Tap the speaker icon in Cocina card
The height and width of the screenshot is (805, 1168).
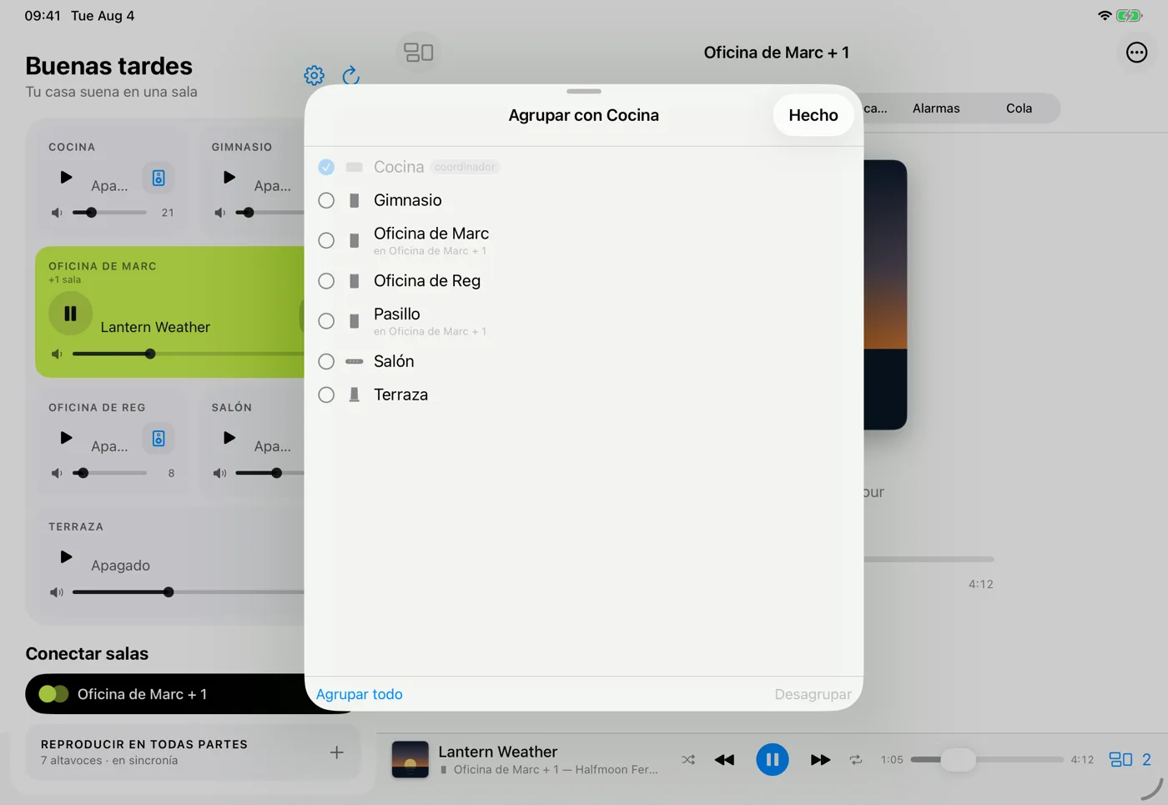pyautogui.click(x=159, y=178)
